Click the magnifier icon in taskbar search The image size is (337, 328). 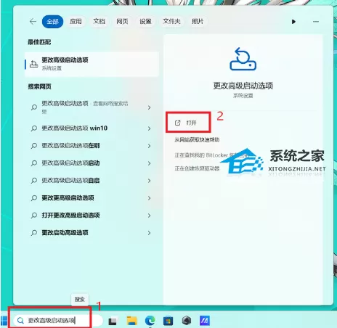pyautogui.click(x=20, y=321)
